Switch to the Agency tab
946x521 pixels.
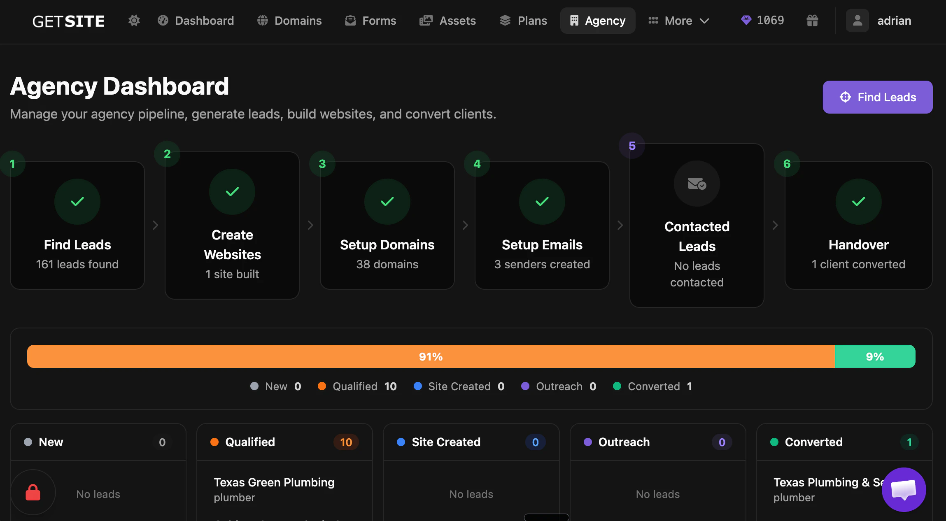point(598,20)
